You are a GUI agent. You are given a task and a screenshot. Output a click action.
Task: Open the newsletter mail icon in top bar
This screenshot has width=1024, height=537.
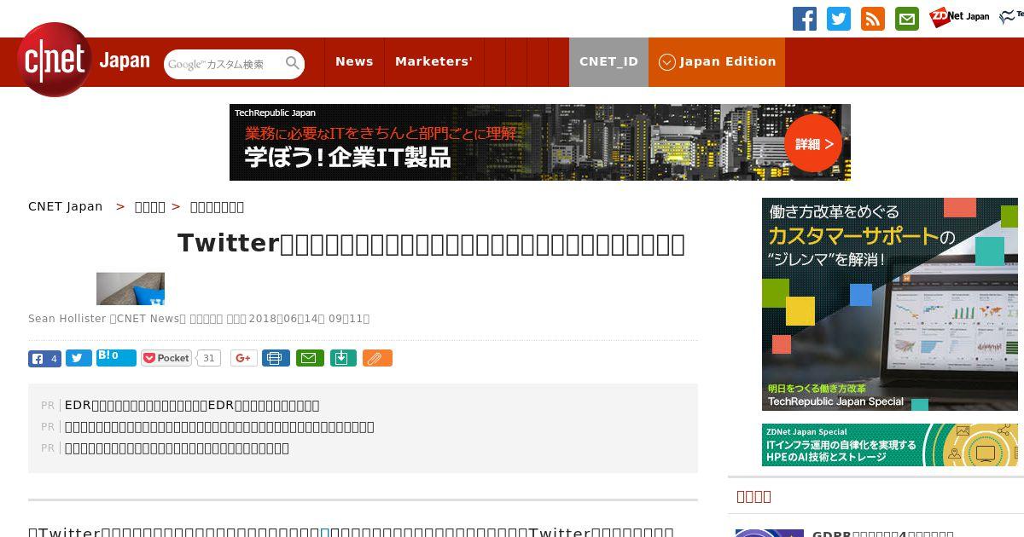point(907,19)
